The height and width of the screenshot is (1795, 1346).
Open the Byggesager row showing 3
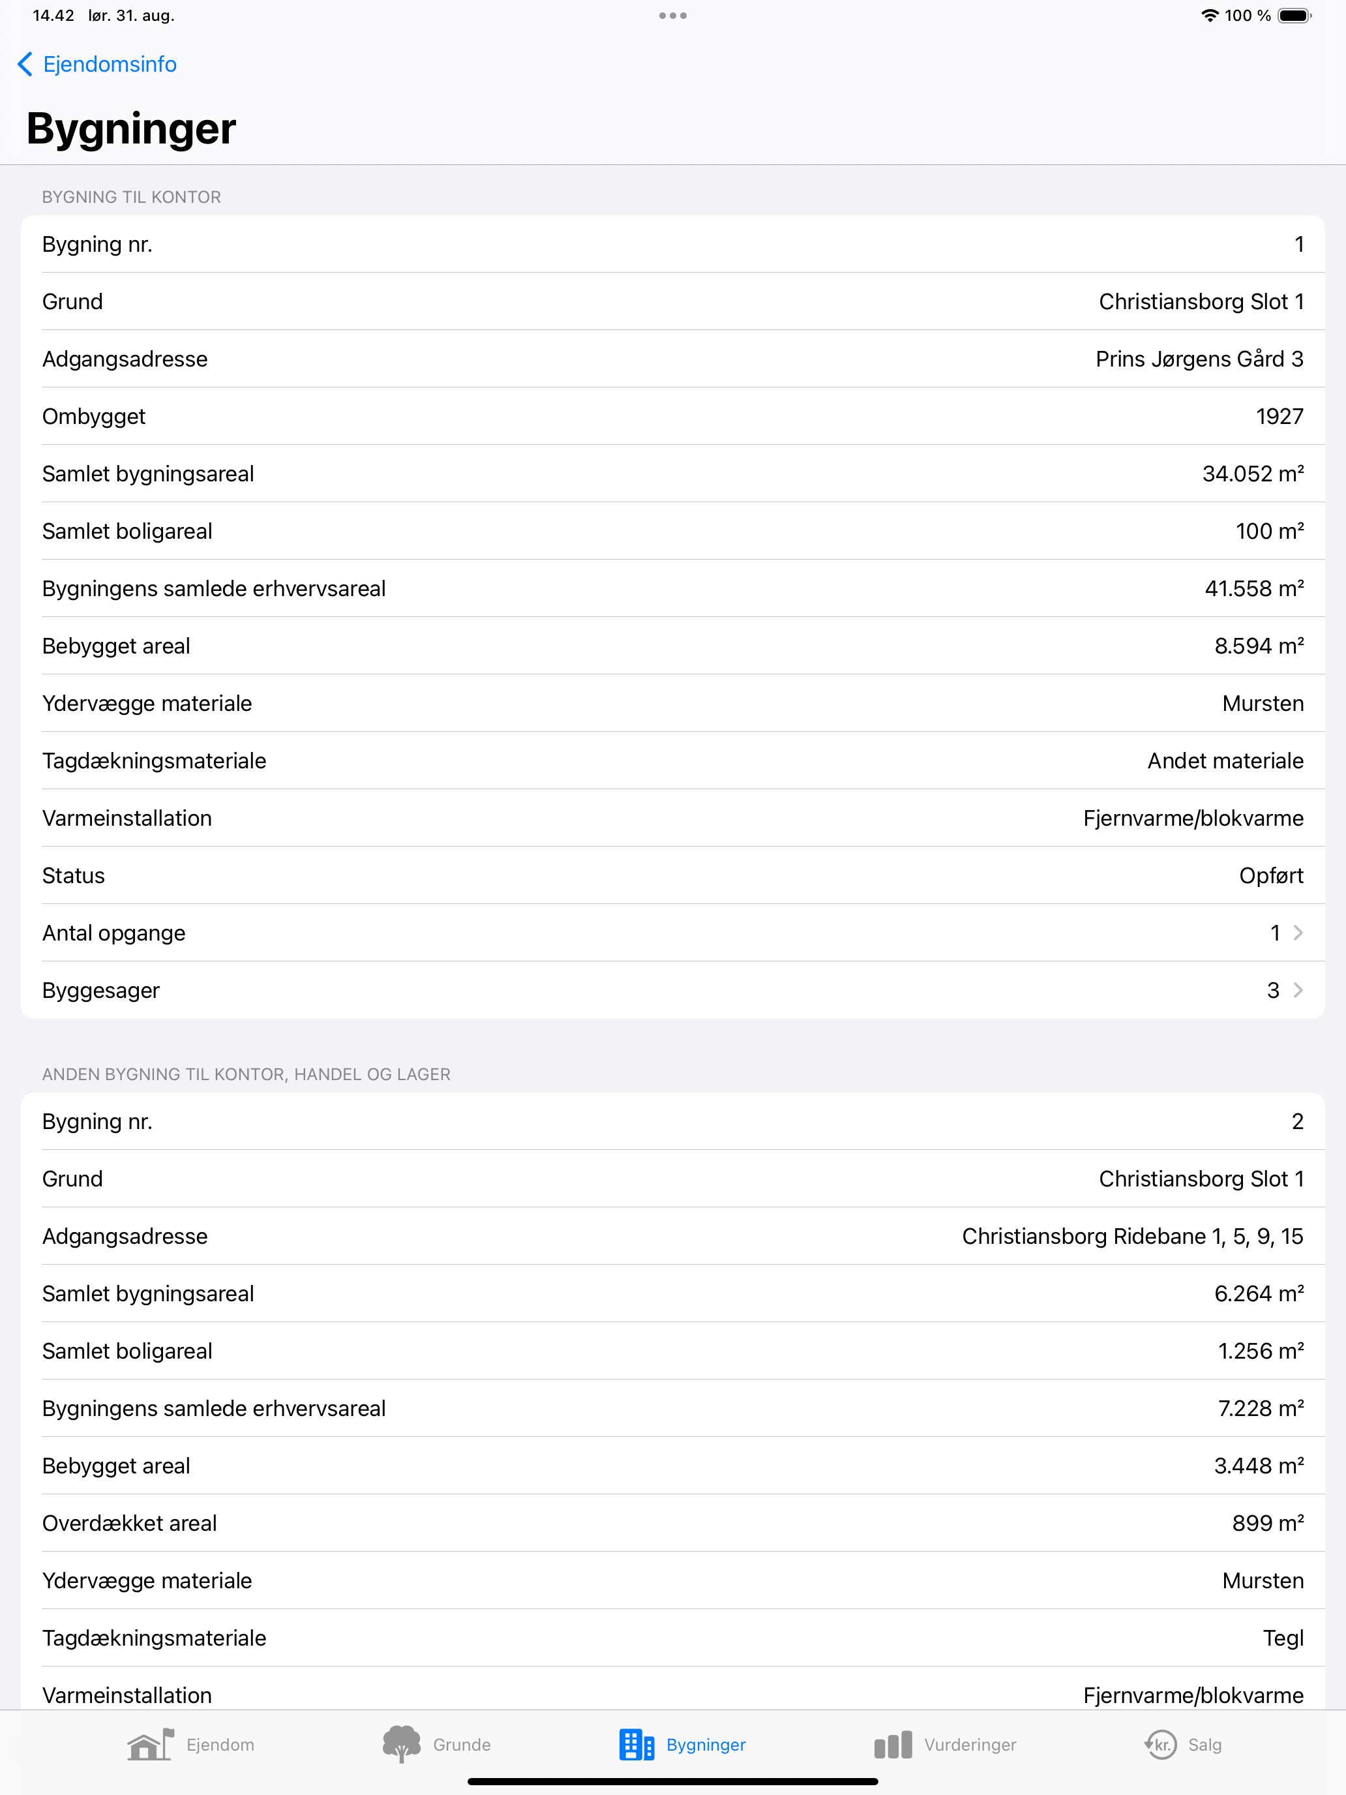coord(672,990)
